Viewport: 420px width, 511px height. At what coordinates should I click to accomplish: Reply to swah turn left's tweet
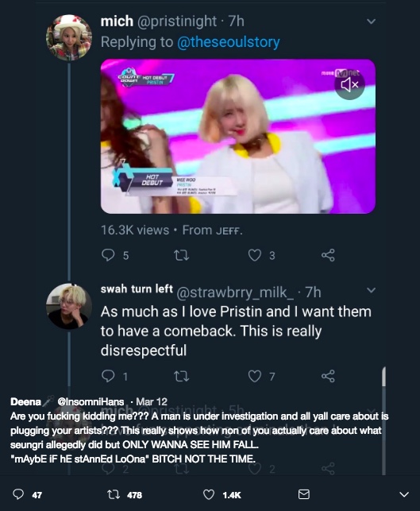[108, 376]
